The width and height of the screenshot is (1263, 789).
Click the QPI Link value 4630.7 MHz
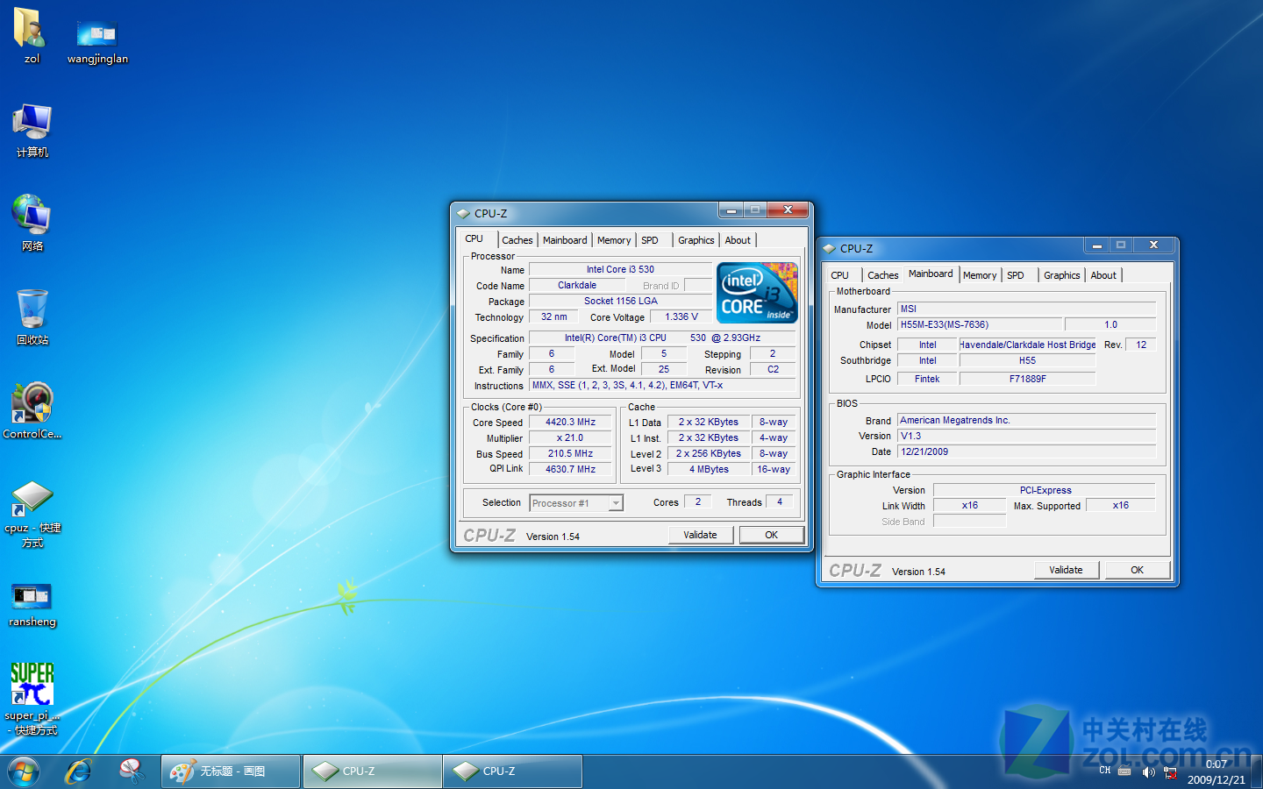pos(571,469)
